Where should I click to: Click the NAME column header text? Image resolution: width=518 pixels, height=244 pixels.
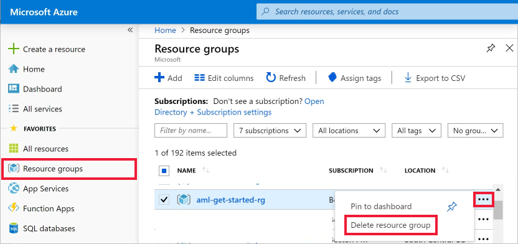(x=186, y=171)
